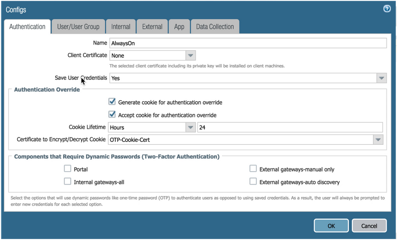Go to the External tab
This screenshot has width=397, height=240.
[152, 27]
